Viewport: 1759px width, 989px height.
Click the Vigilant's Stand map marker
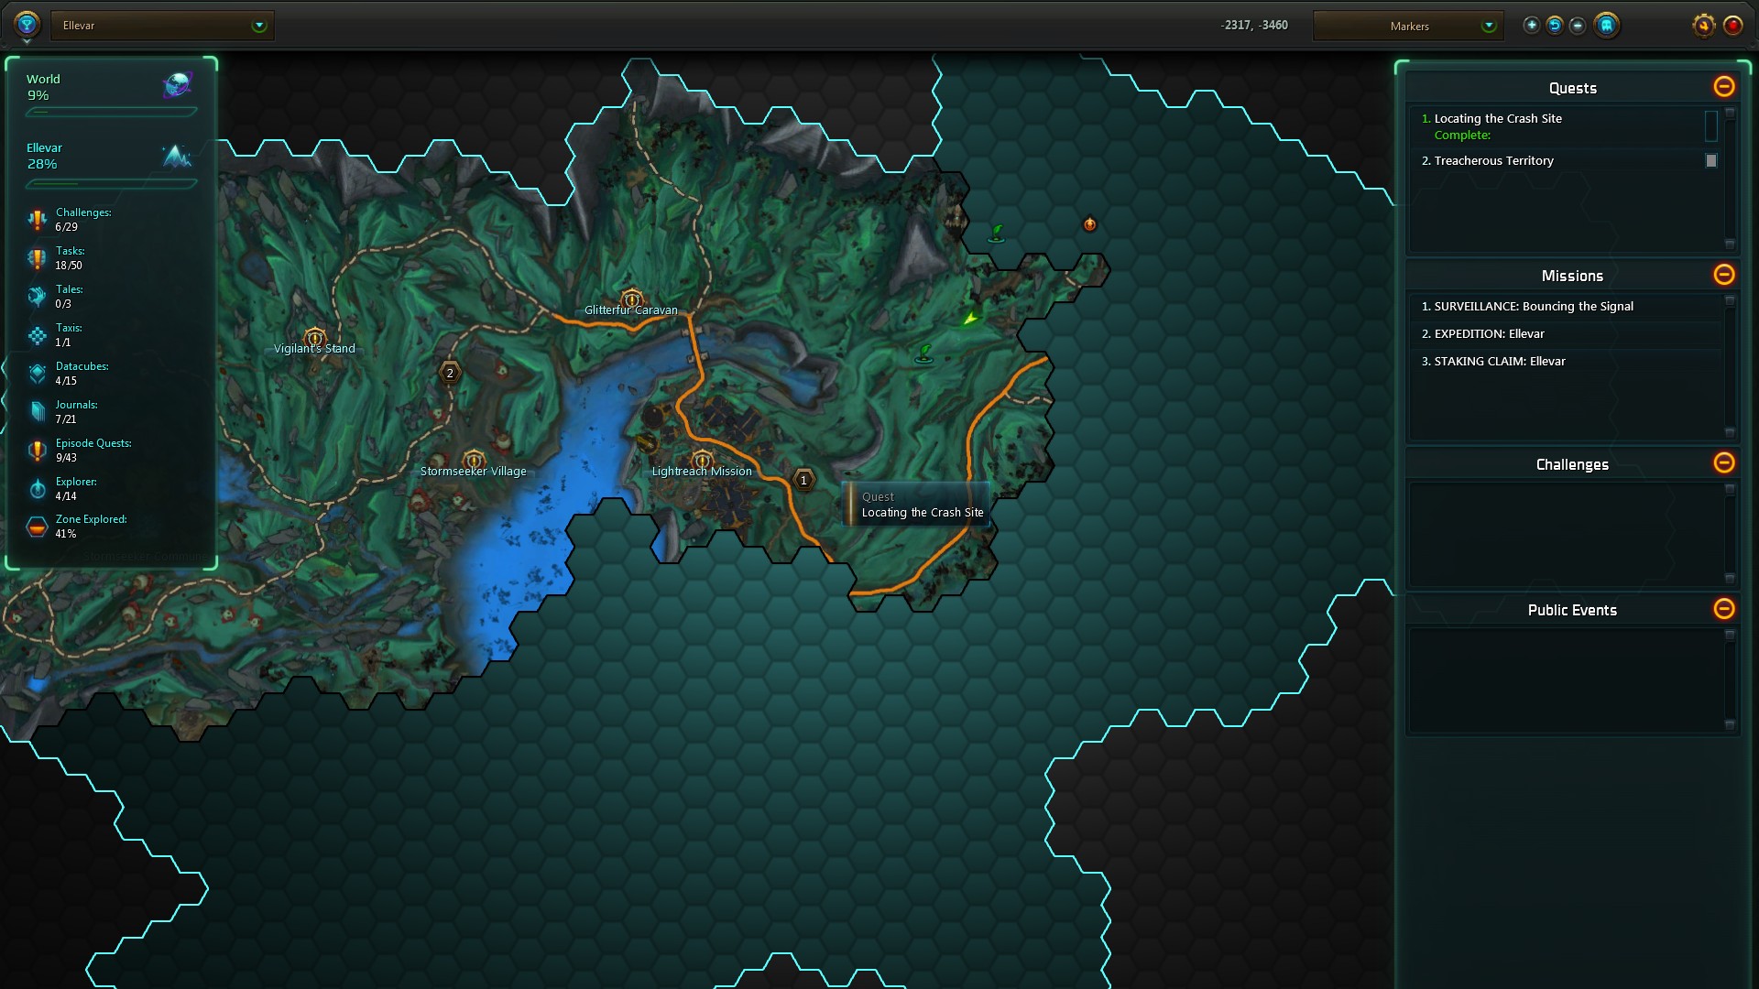314,338
